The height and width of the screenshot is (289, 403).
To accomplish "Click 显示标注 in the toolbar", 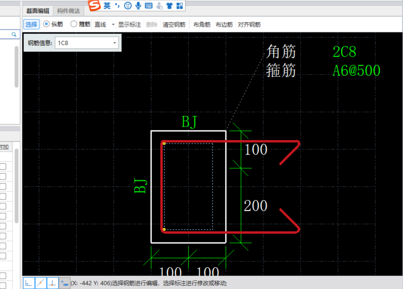I will tap(130, 24).
